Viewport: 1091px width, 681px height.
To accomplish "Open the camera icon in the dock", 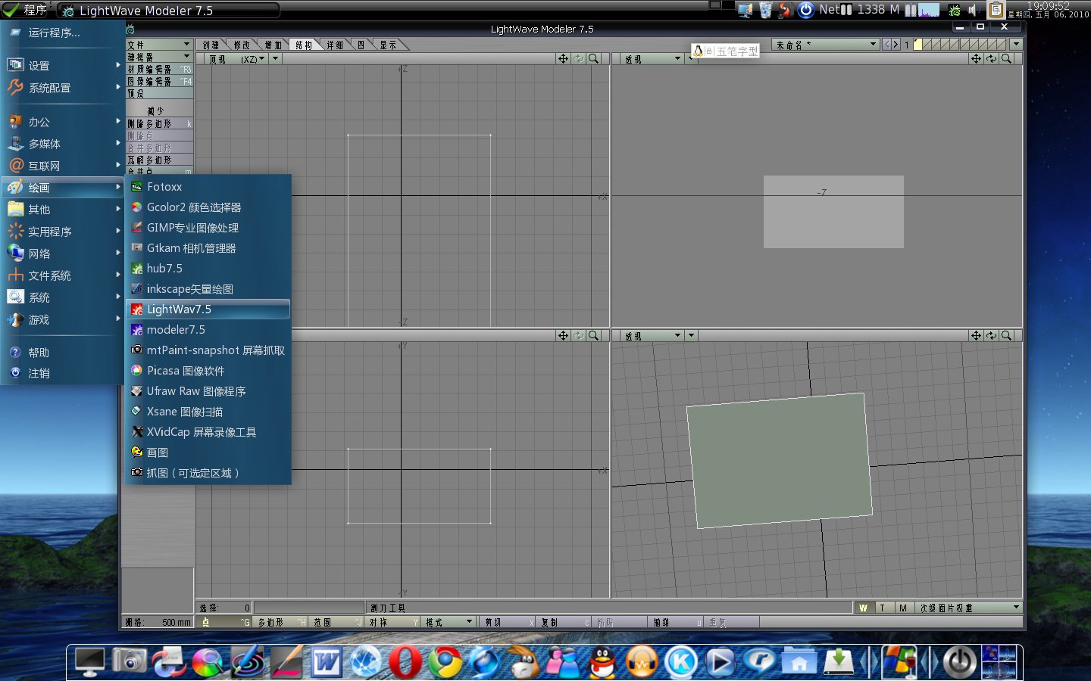I will pos(130,661).
